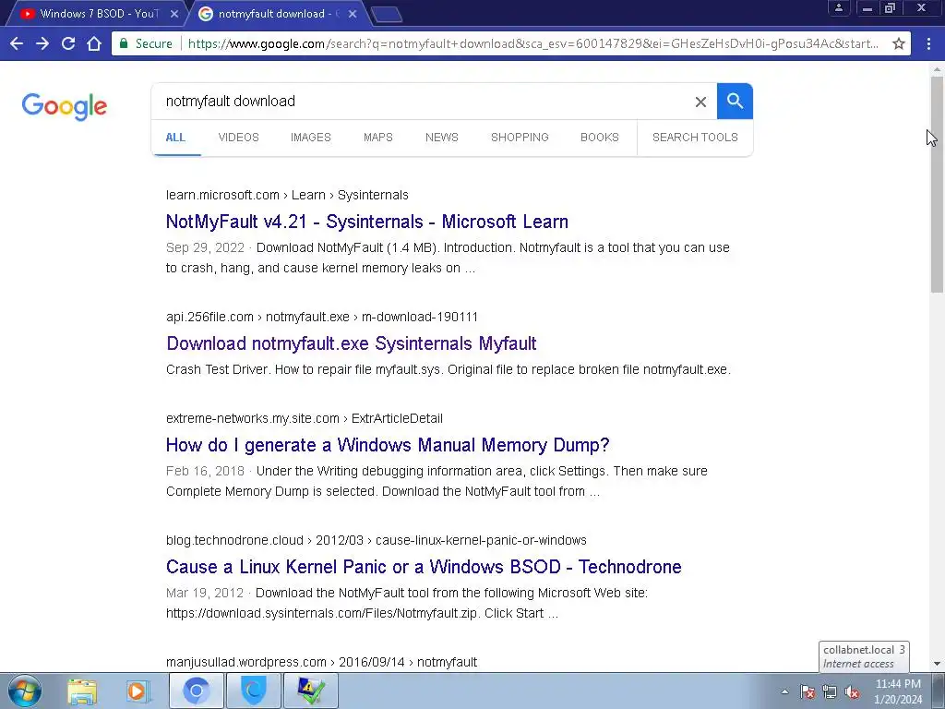Screen dimensions: 945x709
Task: Close the notmyfault download tab
Action: [353, 14]
